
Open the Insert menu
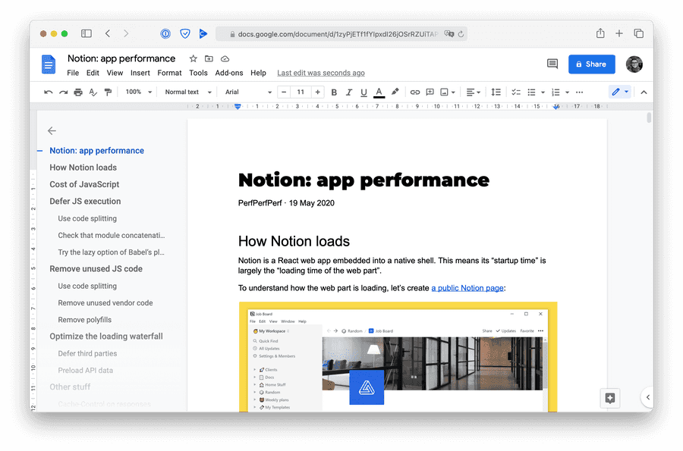pos(140,73)
